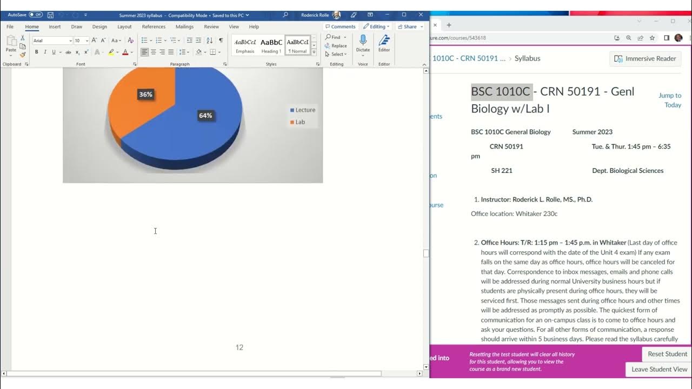The width and height of the screenshot is (692, 389).
Task: Click the Ribbon Display Options icon
Action: 370,15
